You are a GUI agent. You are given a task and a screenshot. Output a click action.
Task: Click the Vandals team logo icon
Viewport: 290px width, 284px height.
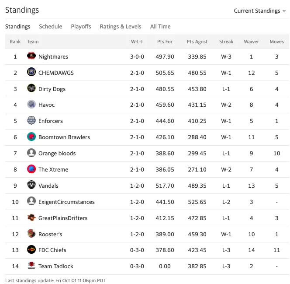(31, 185)
